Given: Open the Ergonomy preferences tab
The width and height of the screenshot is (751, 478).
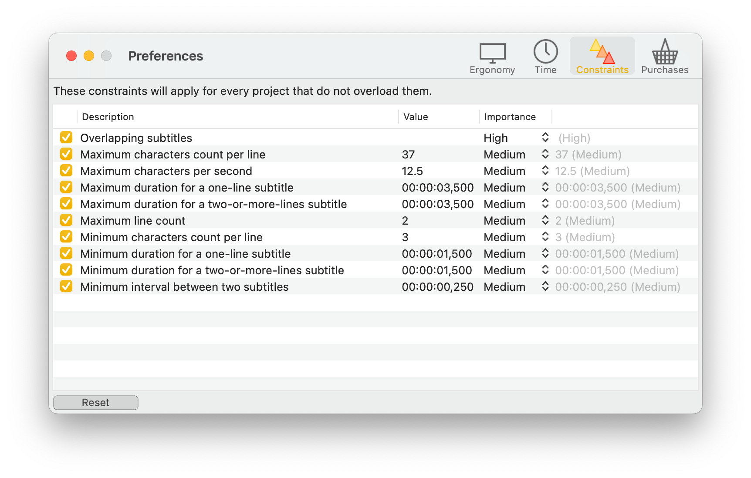Looking at the screenshot, I should click(492, 58).
